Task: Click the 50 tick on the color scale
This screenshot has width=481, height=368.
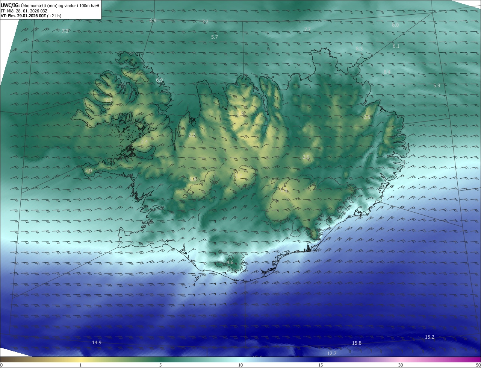Action: tap(478, 365)
